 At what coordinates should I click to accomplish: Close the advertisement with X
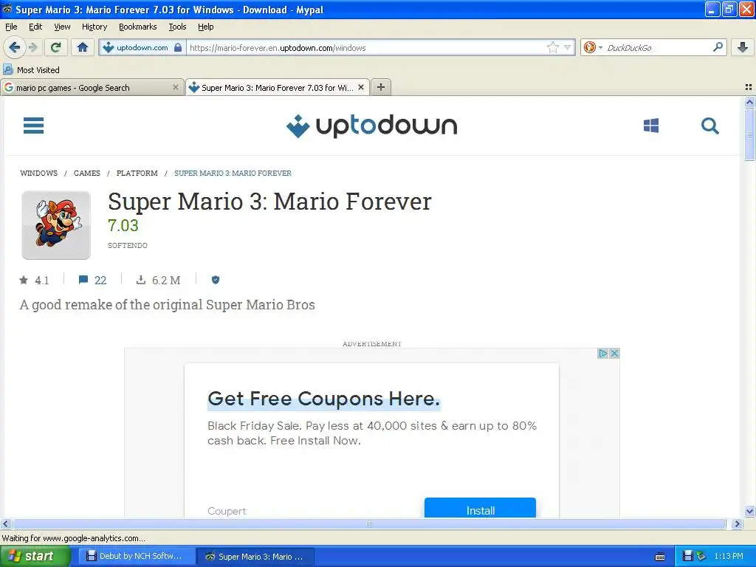point(614,354)
